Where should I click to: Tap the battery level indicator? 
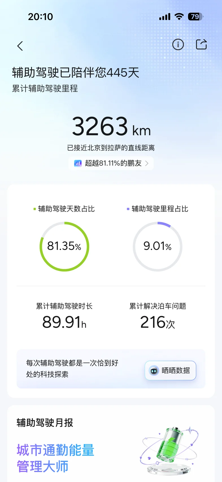[x=195, y=17]
